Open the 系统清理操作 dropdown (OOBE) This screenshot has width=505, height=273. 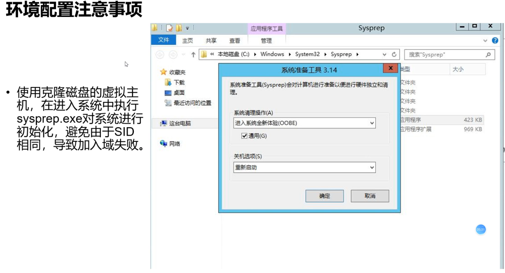[x=305, y=123]
